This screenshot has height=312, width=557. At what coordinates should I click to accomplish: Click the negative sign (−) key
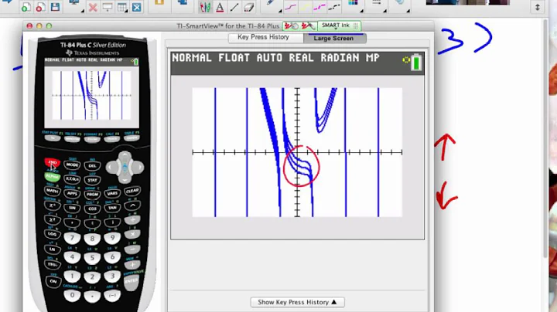pos(113,295)
